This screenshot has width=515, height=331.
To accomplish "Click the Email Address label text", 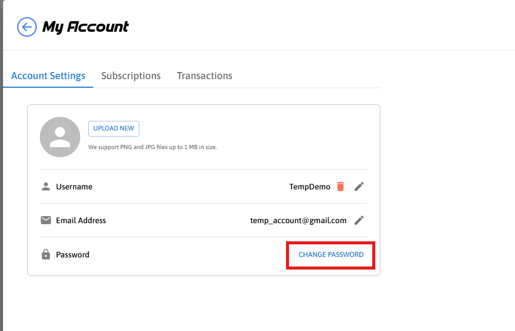I will [x=81, y=221].
